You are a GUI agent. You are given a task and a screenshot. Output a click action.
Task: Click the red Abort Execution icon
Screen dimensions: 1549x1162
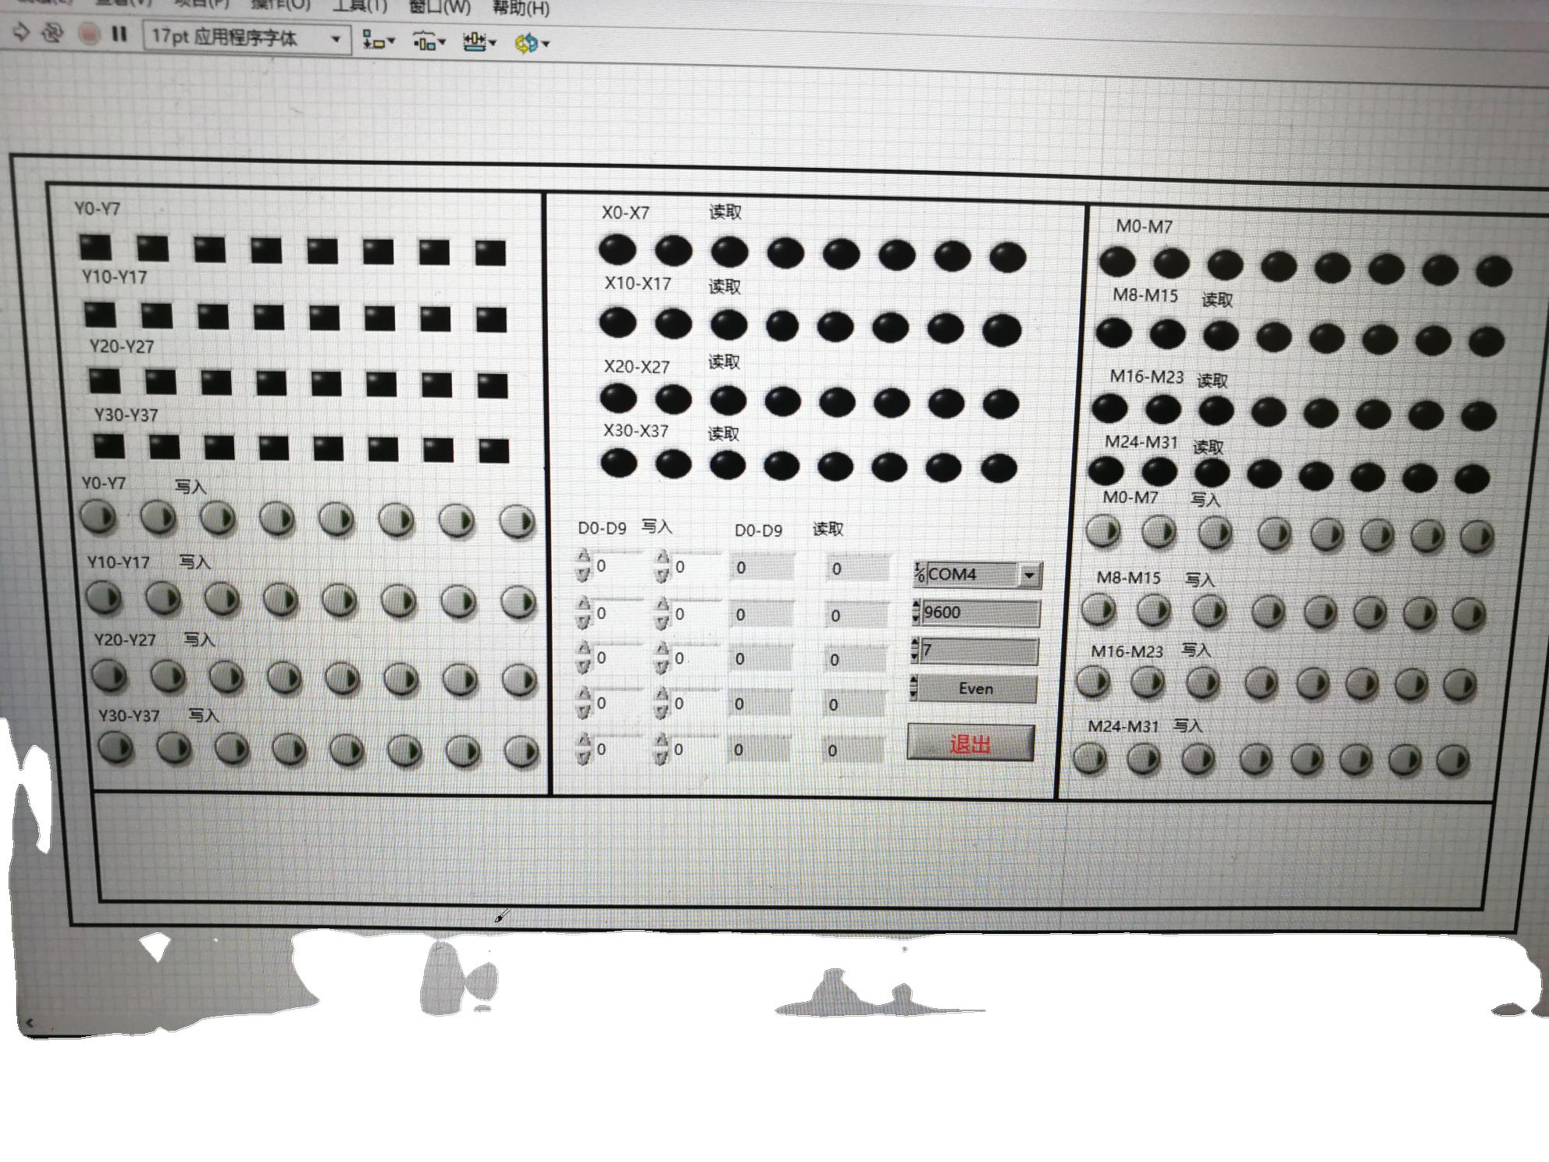tap(89, 34)
